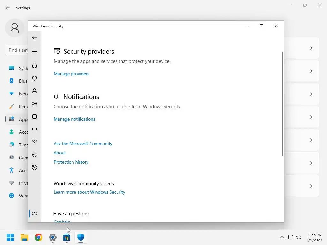Open Family options icon
Screen dimensions: 327x245
34,155
